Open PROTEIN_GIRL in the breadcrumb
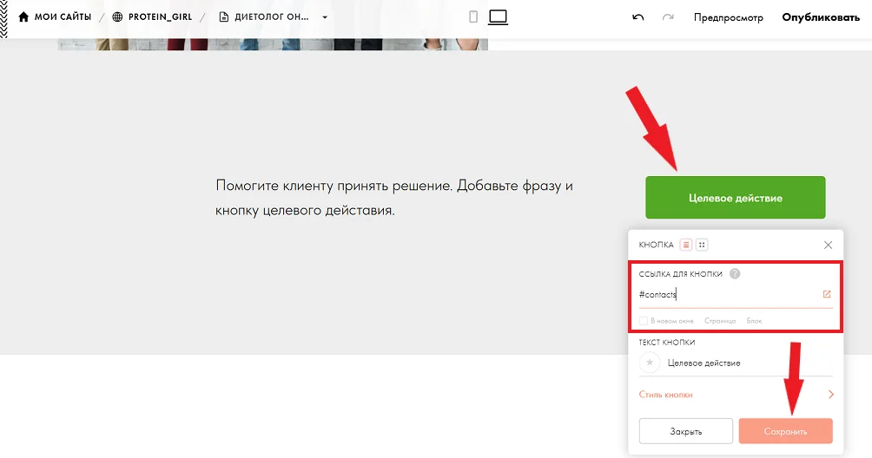This screenshot has width=872, height=458. 160,17
